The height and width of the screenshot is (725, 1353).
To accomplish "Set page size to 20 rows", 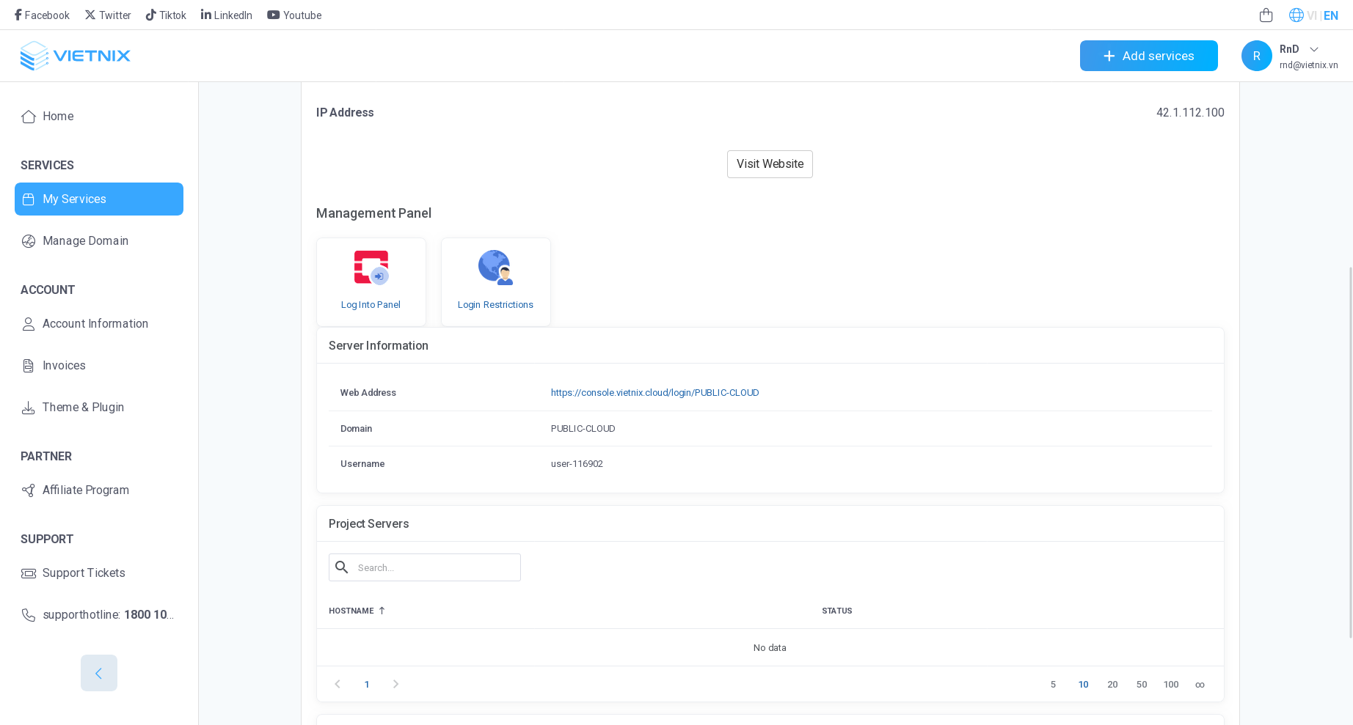I will click(x=1112, y=685).
